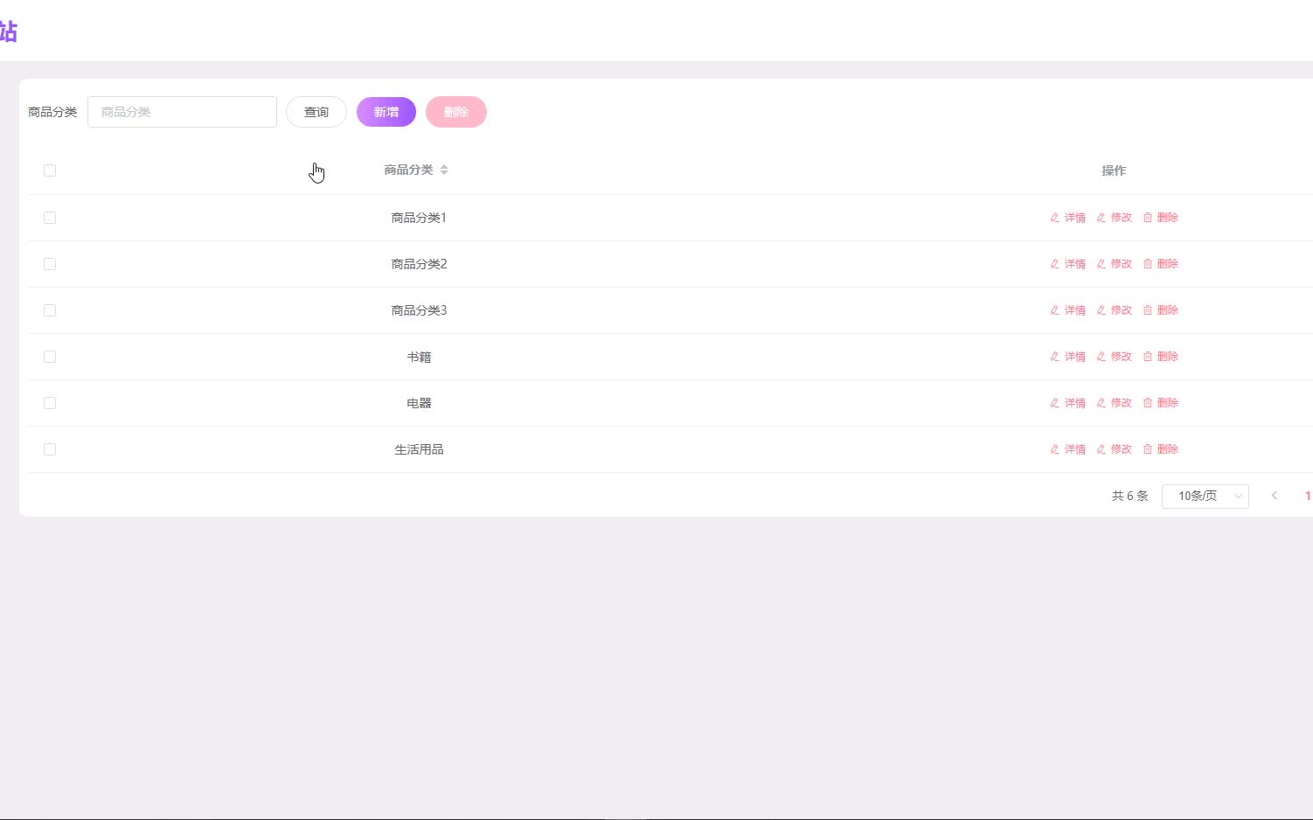Click the 商品分类 search input field
Image resolution: width=1313 pixels, height=820 pixels.
click(182, 112)
